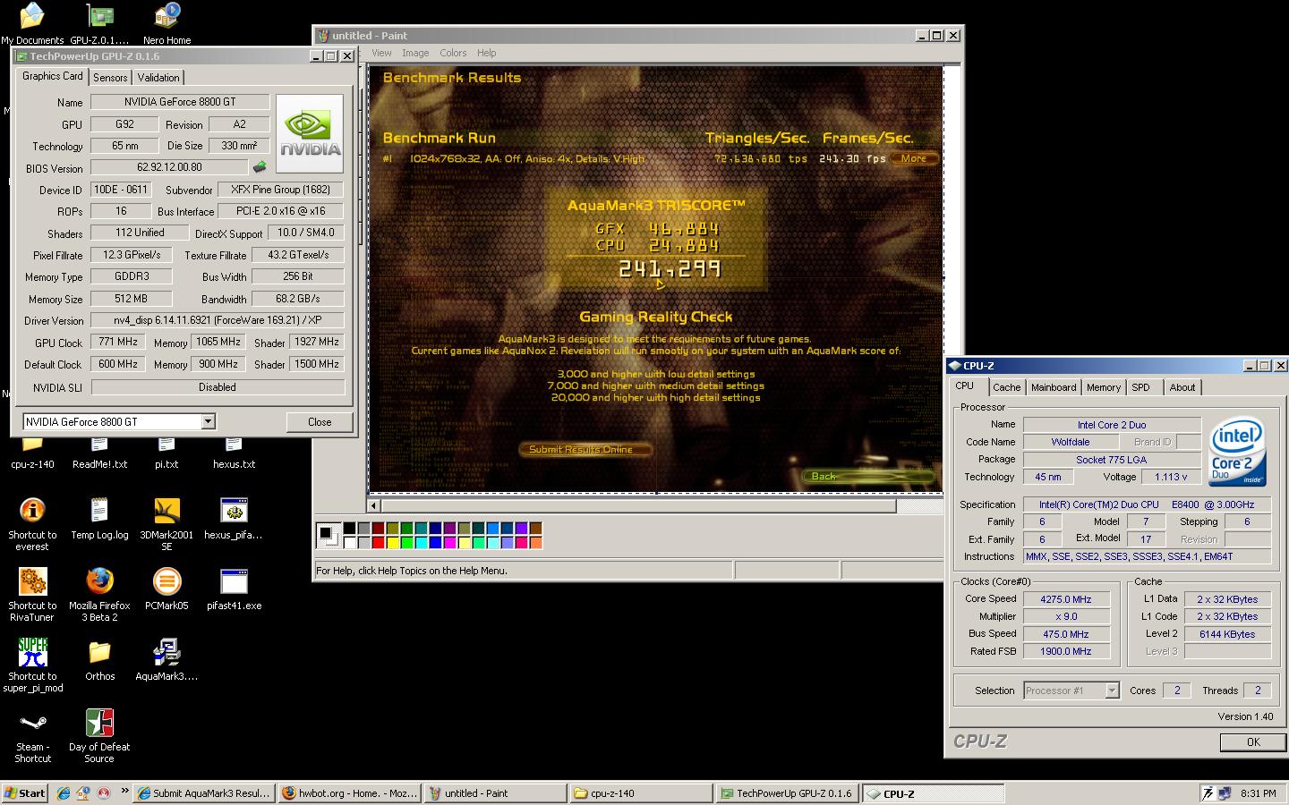Click the Paint horizontal scrollbar left arrow

[x=374, y=506]
